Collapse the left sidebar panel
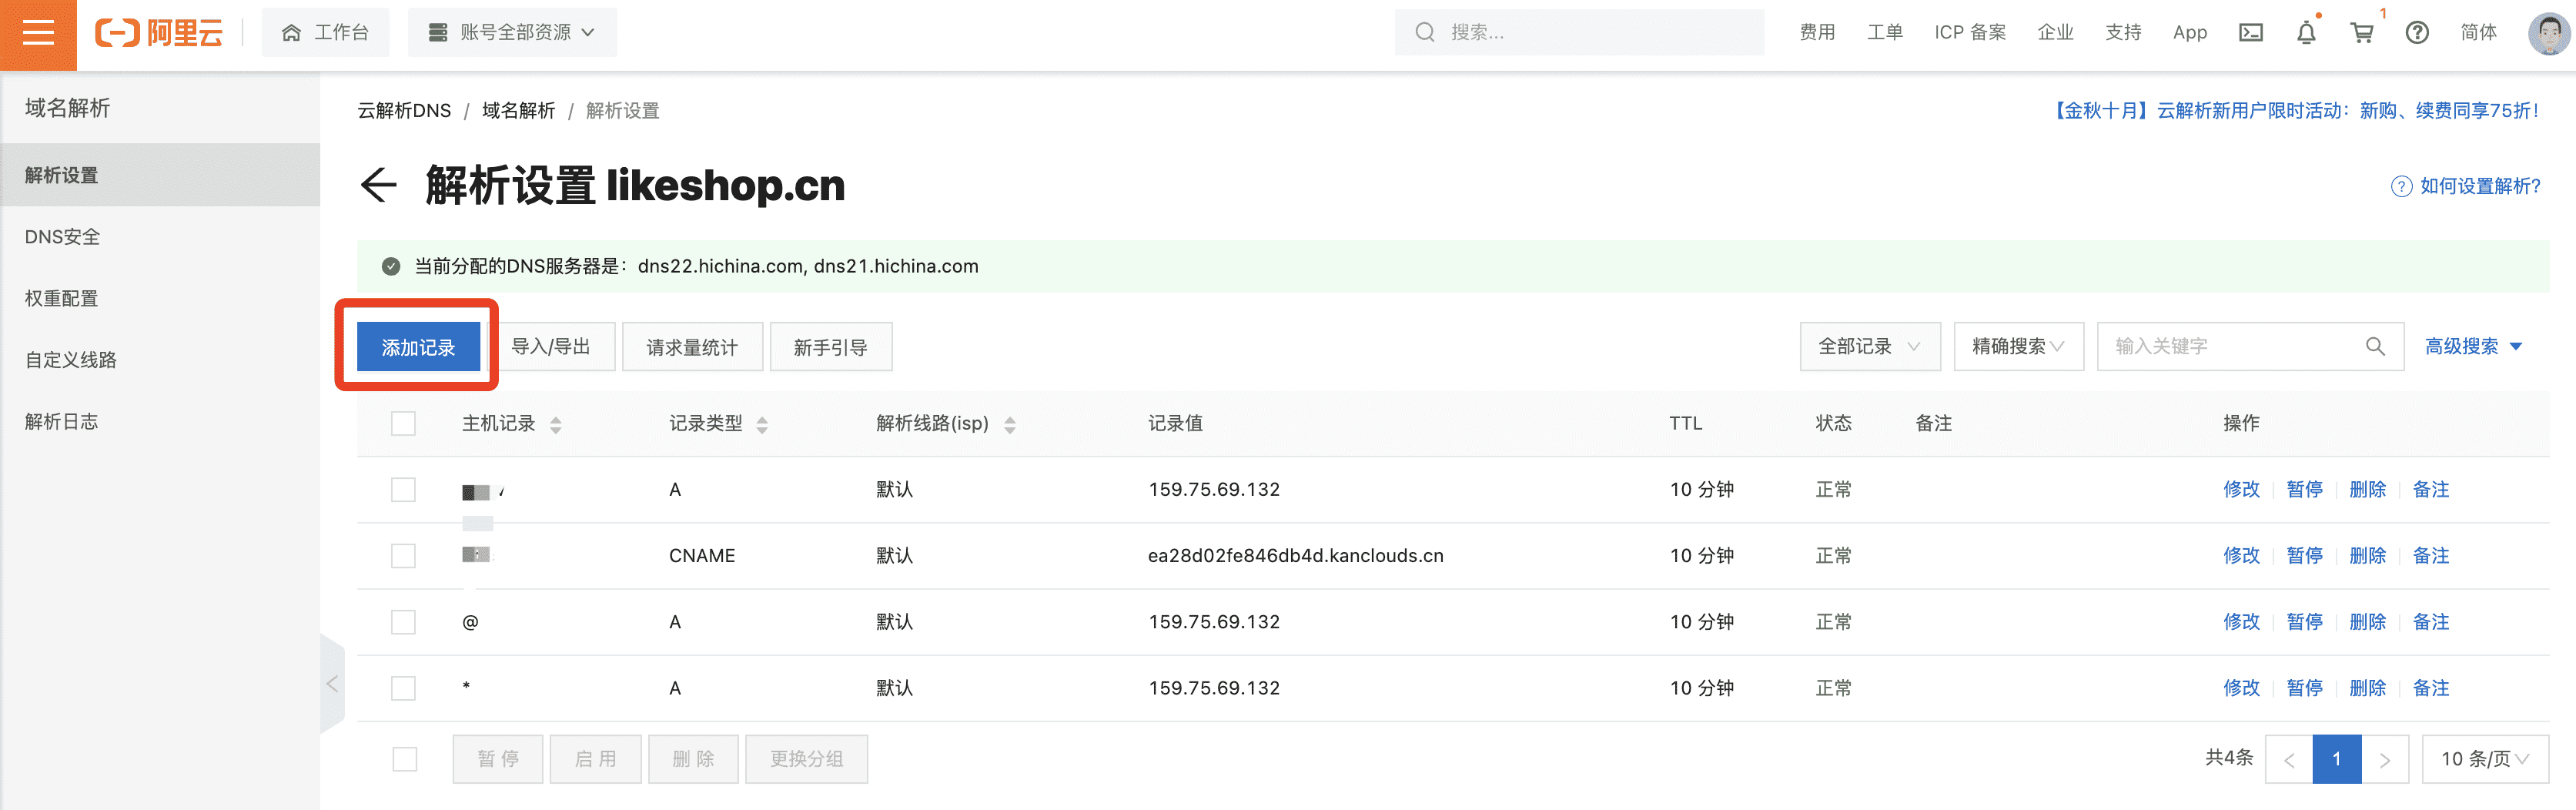The image size is (2576, 810). pyautogui.click(x=332, y=684)
